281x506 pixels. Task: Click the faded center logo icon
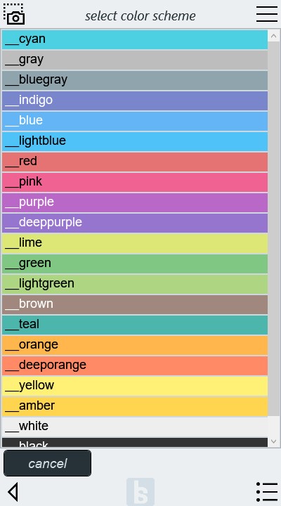click(140, 492)
